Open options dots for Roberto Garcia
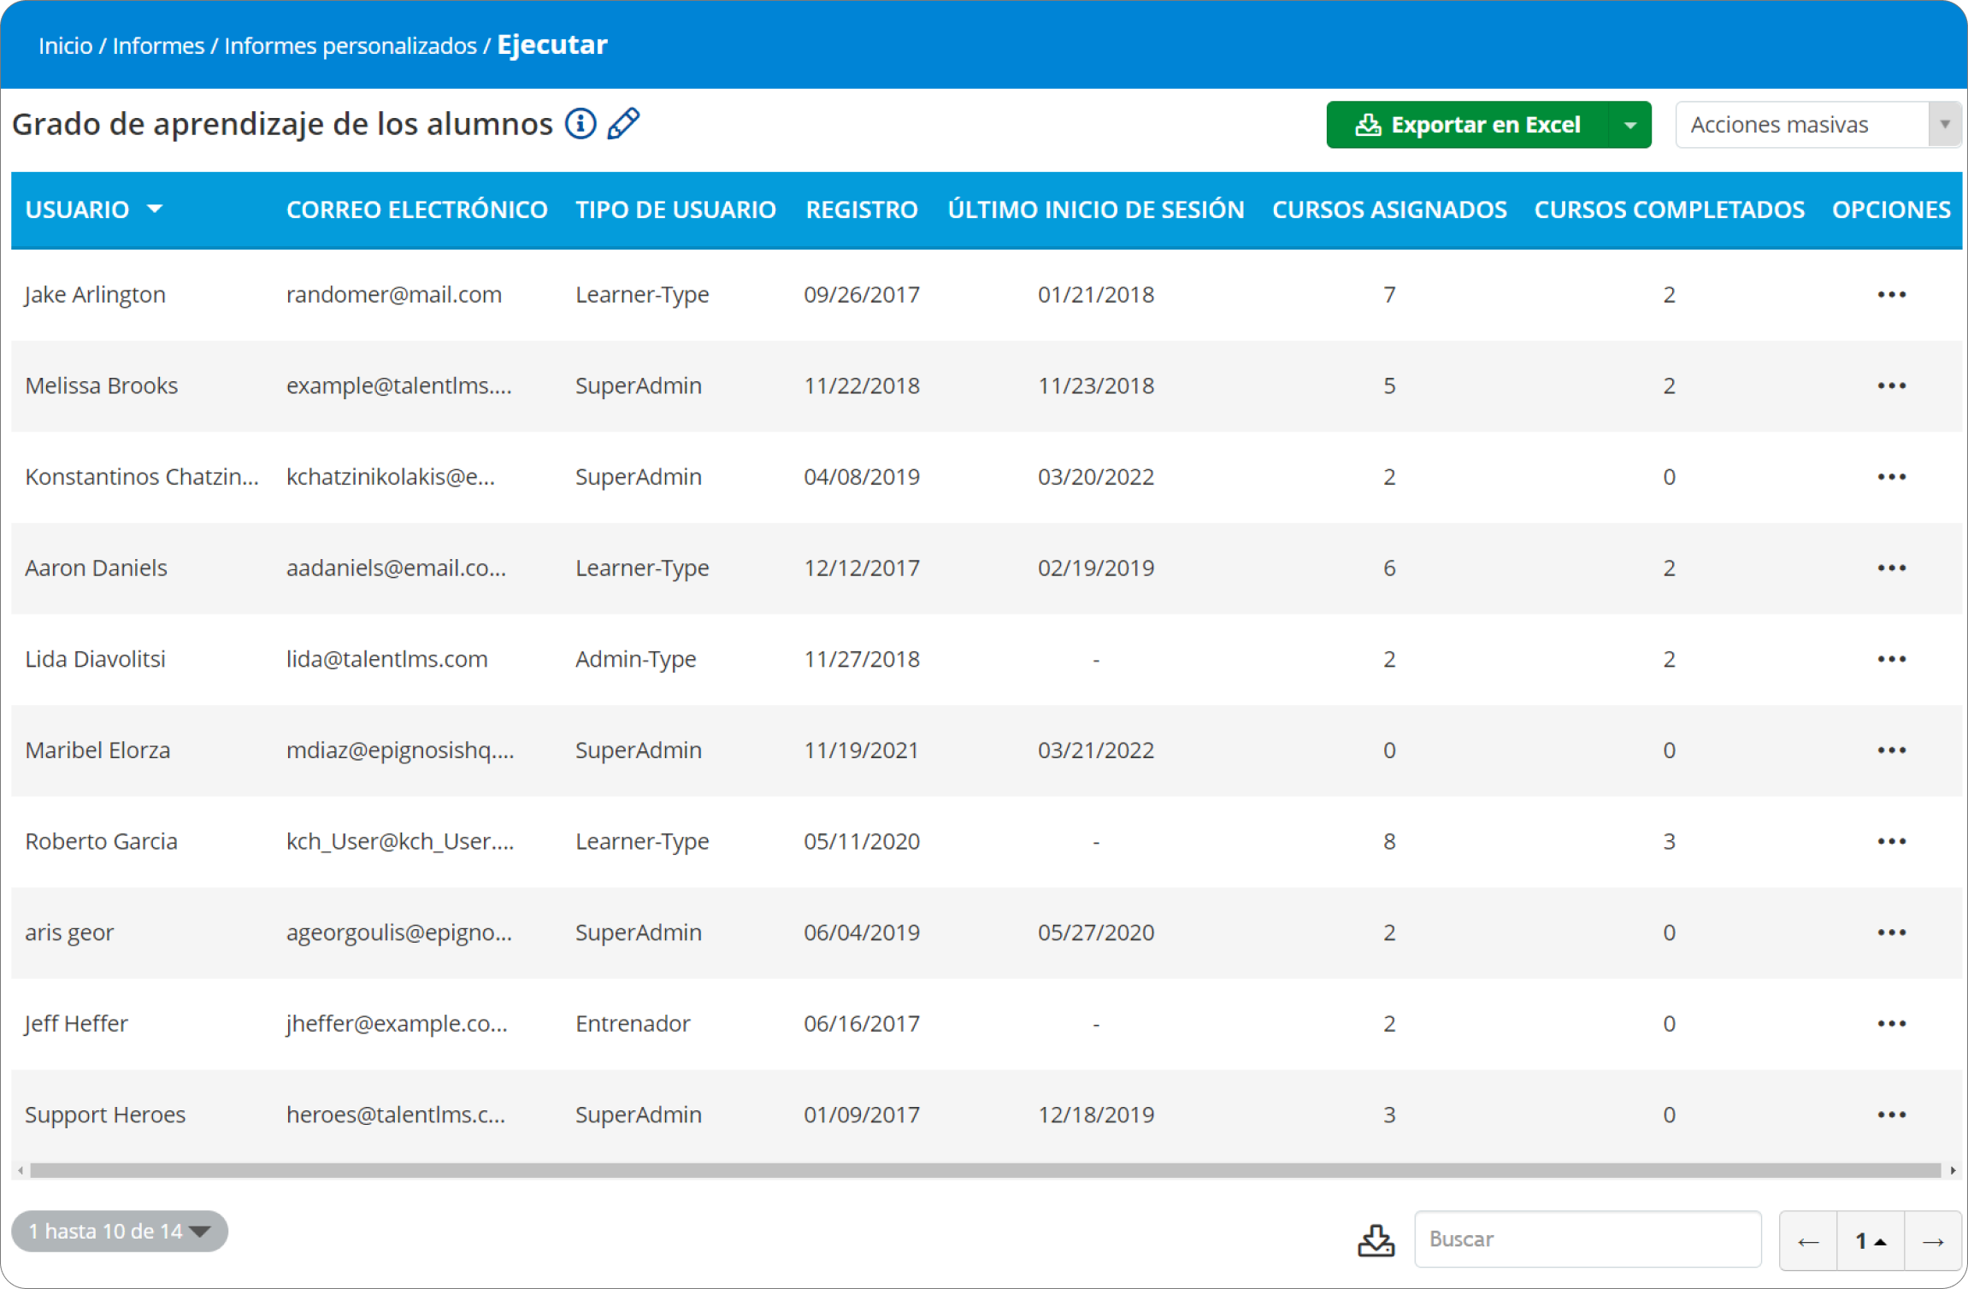 [1891, 842]
